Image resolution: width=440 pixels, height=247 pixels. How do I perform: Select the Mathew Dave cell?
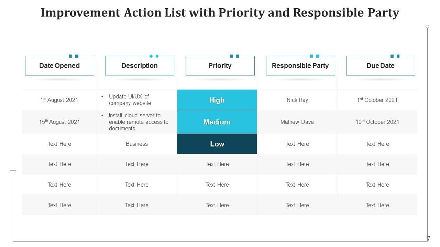[297, 122]
